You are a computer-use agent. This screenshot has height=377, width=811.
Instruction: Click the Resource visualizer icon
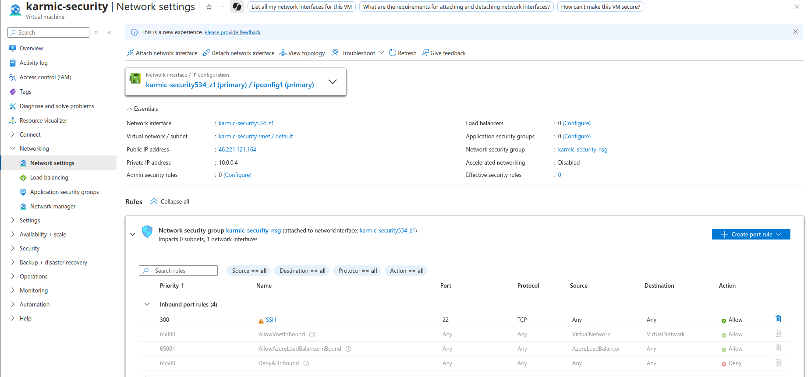pos(13,120)
